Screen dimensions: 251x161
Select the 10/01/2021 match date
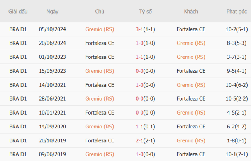click(x=52, y=113)
